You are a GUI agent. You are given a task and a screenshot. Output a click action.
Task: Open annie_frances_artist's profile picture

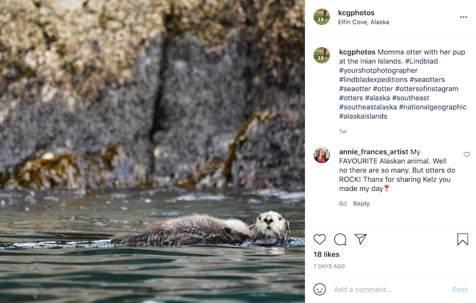(321, 155)
